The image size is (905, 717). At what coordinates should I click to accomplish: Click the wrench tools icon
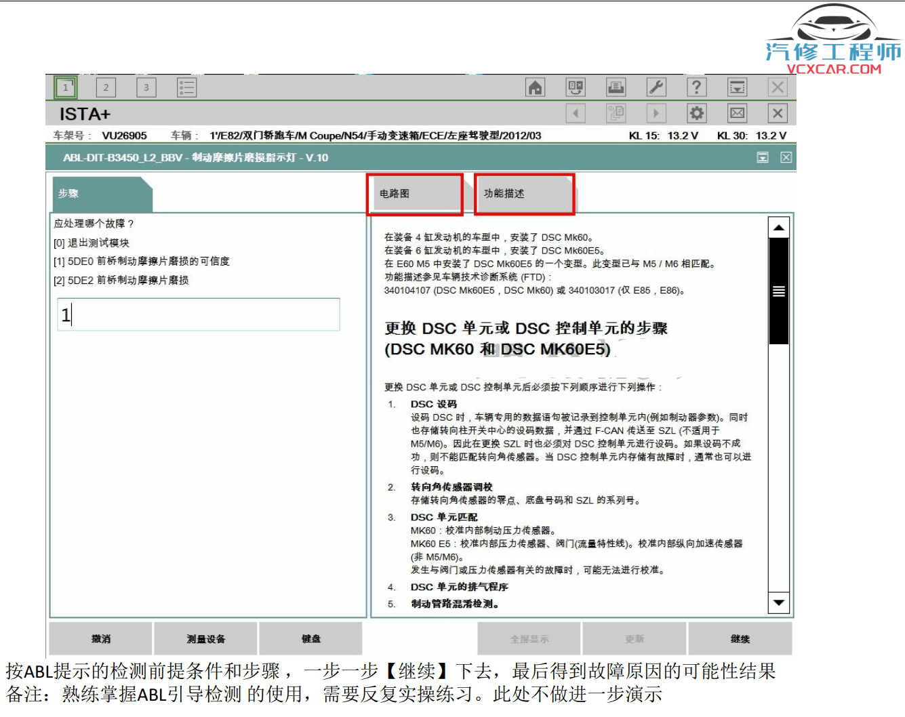click(656, 87)
